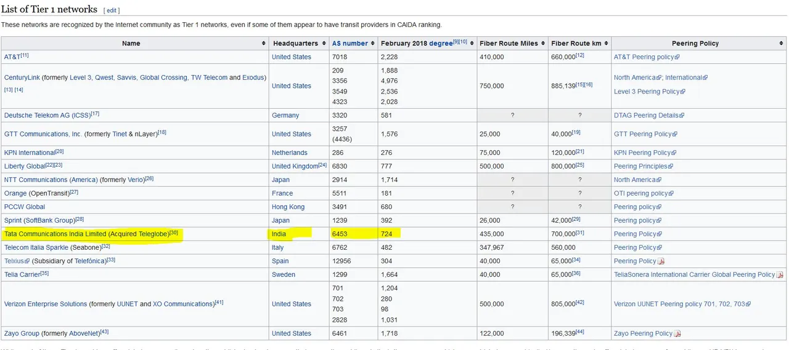Image resolution: width=789 pixels, height=350 pixels.
Task: Open Verizon Enterprise Solutions link
Action: point(46,304)
